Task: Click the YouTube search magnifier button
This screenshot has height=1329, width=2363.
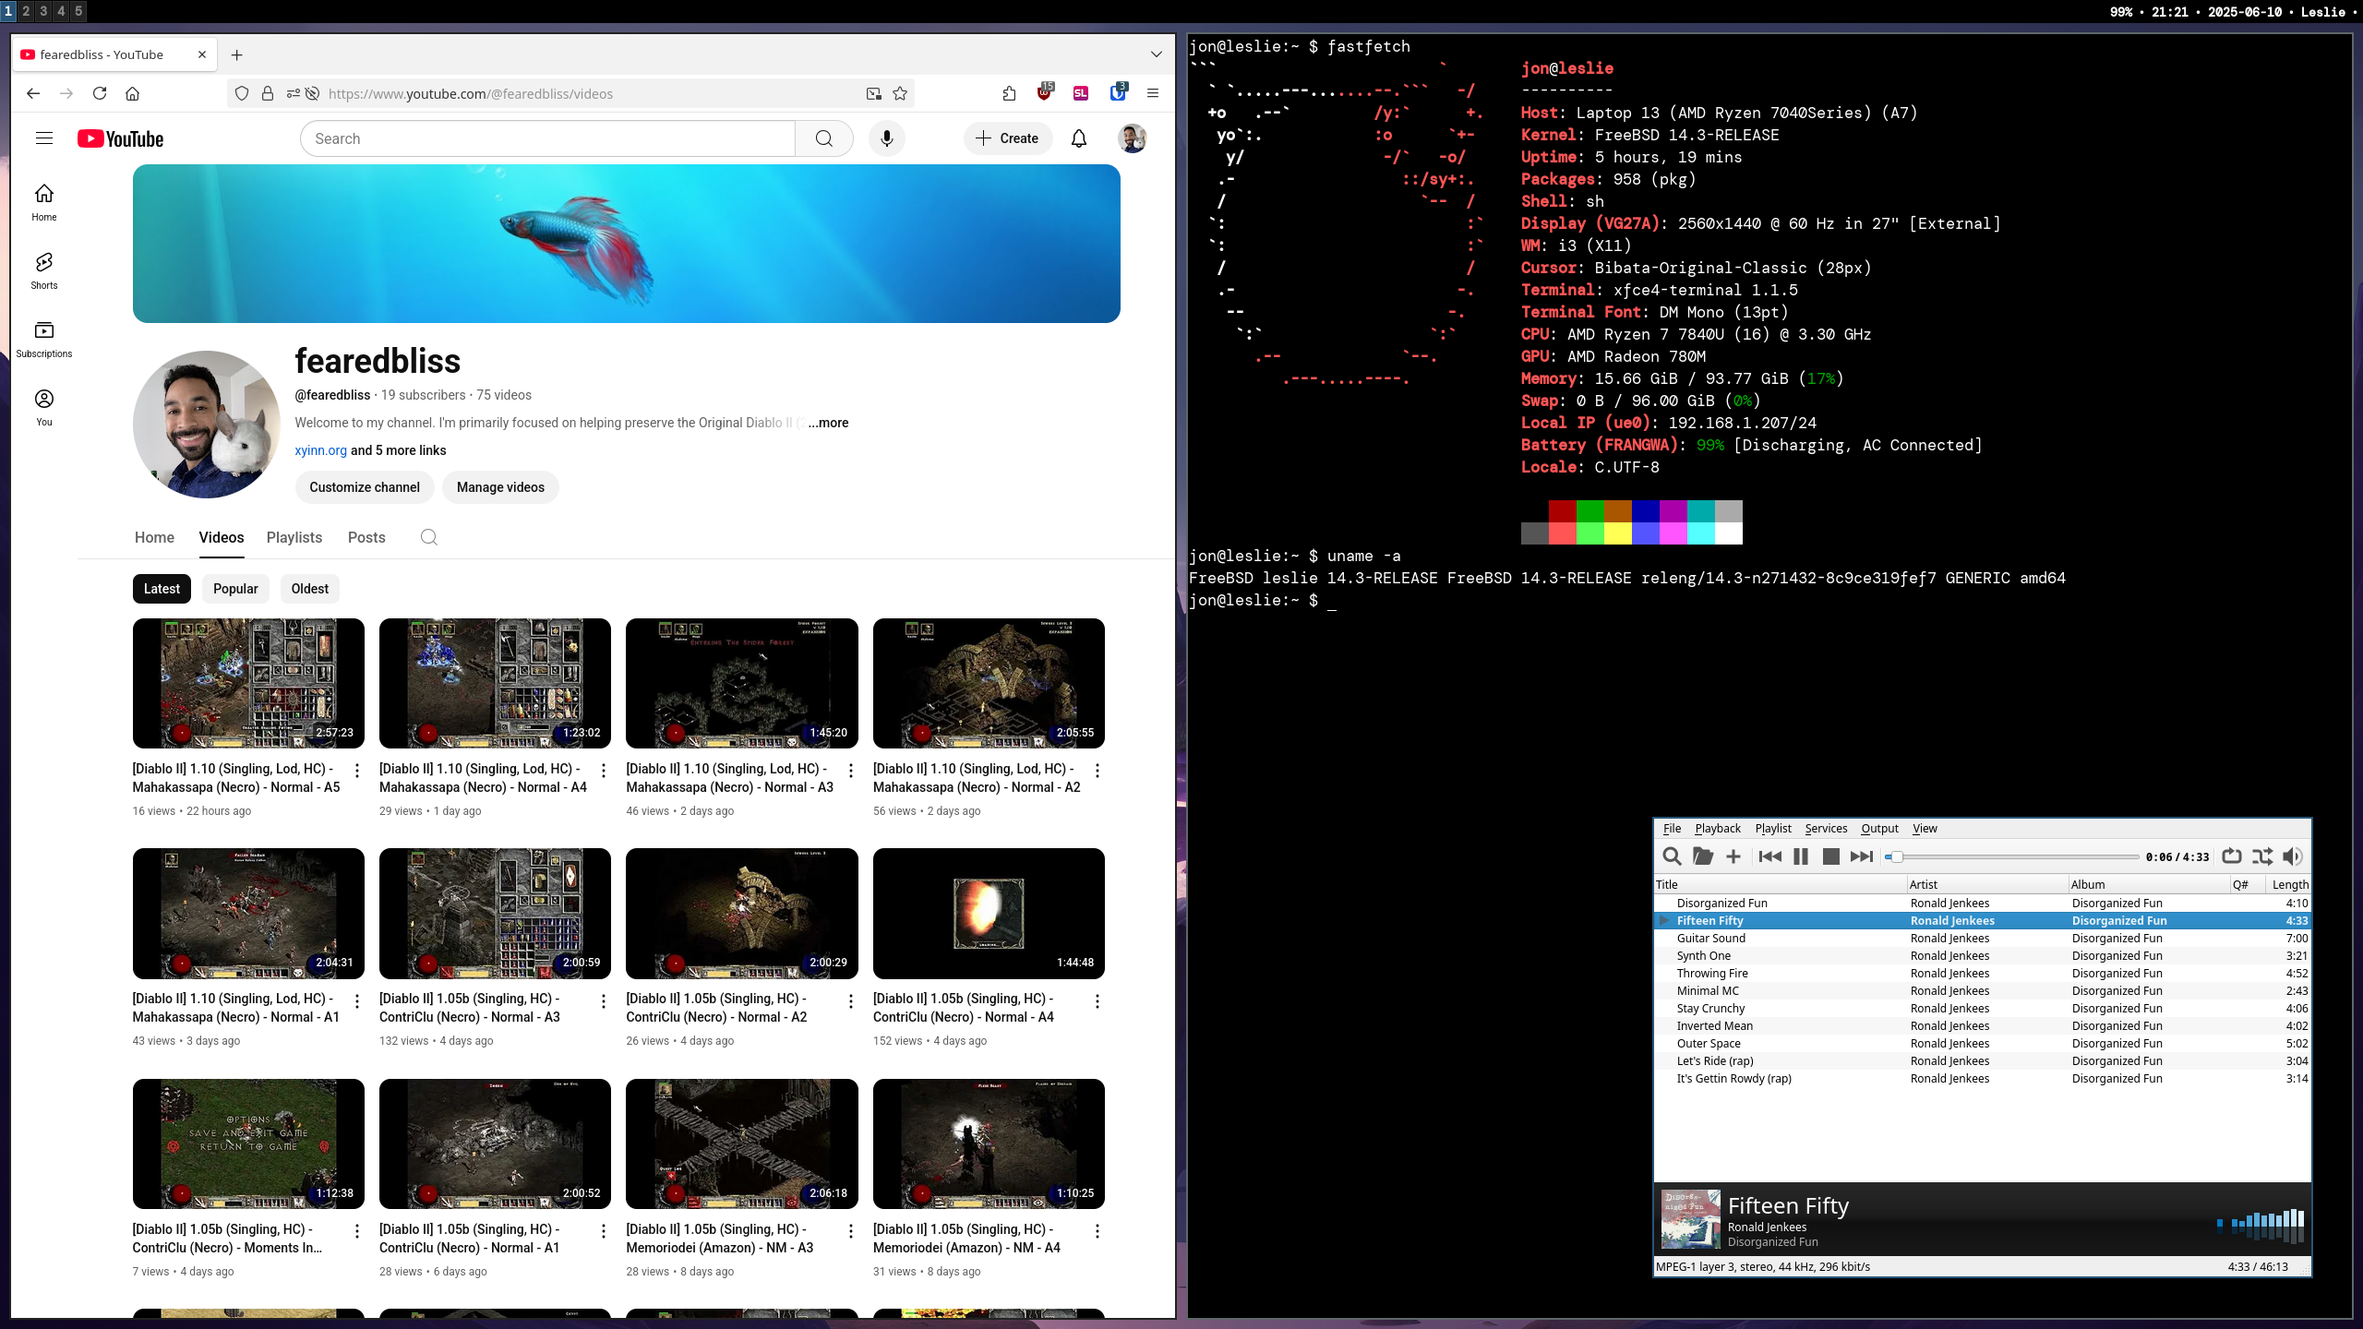Action: pos(823,138)
